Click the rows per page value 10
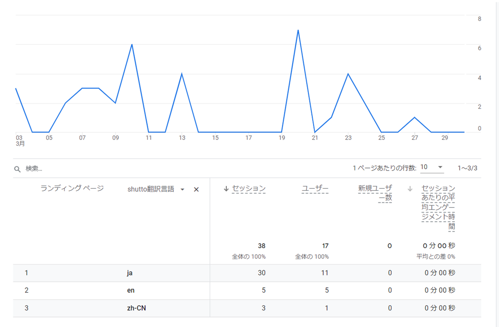The image size is (499, 327). 424,167
